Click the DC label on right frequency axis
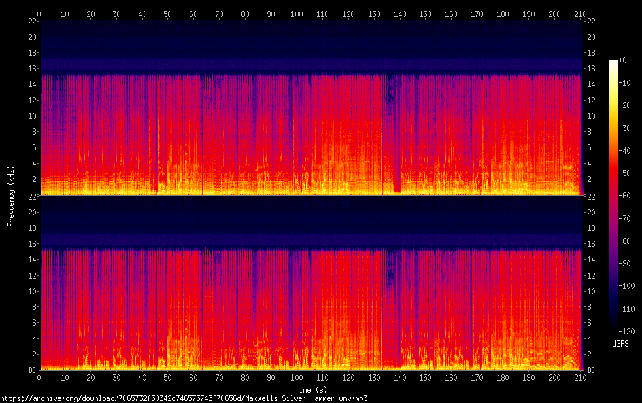Viewport: 642px width, 403px height. 591,370
